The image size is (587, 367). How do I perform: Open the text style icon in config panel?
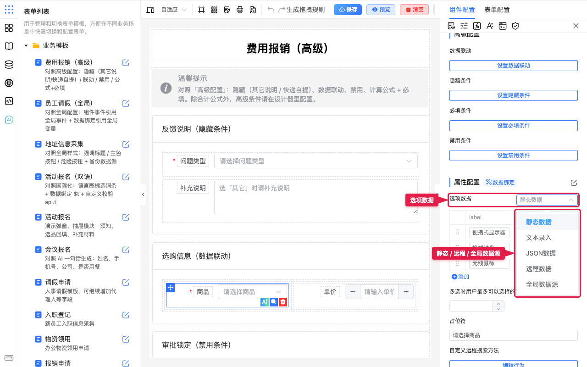click(490, 26)
